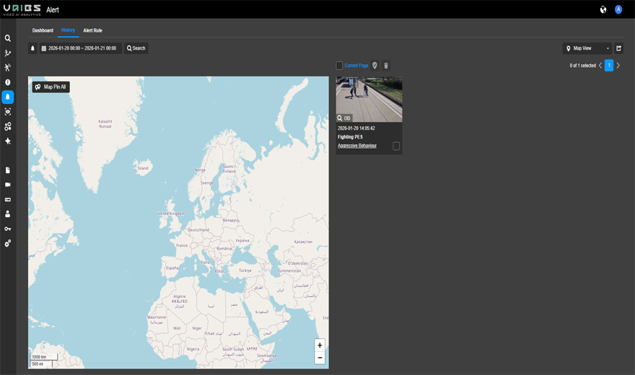Image resolution: width=635 pixels, height=375 pixels.
Task: Switch to the History tab
Action: 68,30
